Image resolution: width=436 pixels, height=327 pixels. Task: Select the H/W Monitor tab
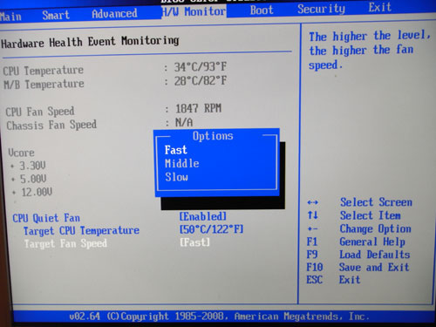tap(194, 11)
